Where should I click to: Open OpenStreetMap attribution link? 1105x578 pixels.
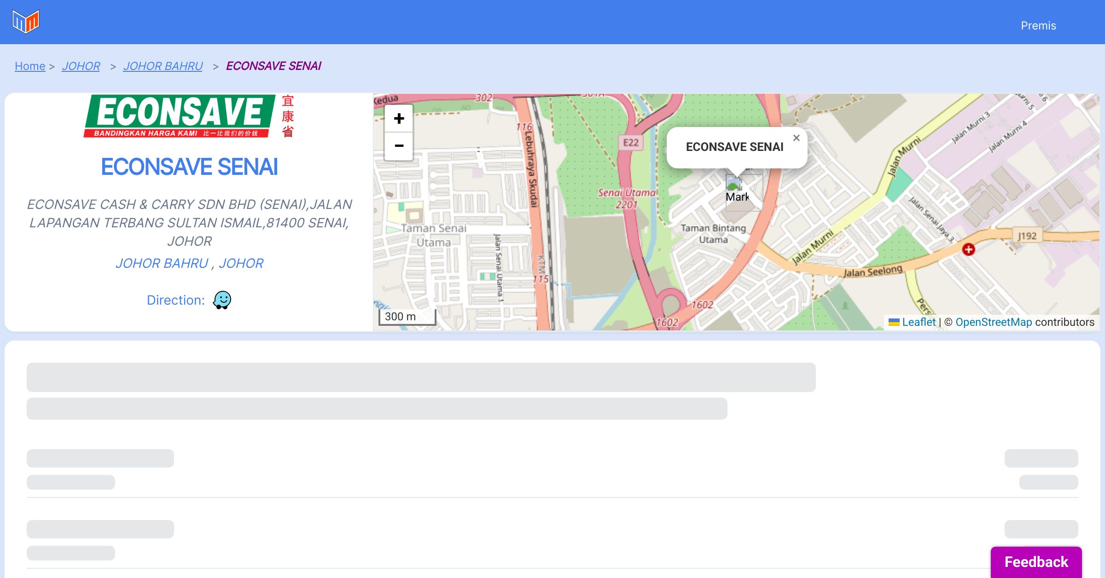(x=994, y=322)
